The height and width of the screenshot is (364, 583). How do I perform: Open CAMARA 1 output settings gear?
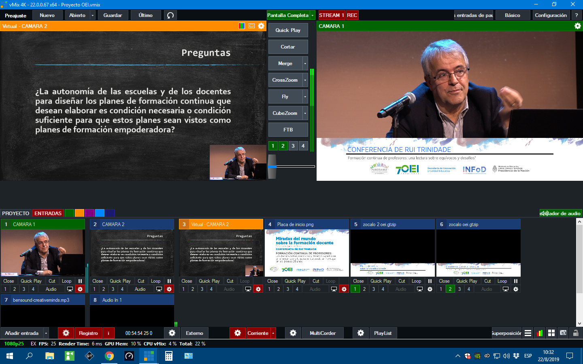coord(578,26)
